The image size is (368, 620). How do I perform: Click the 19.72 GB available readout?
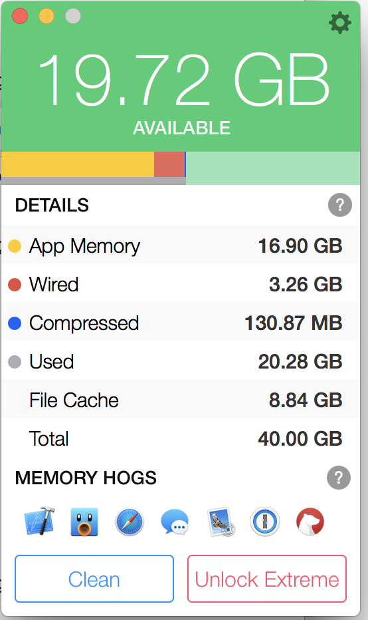click(183, 80)
